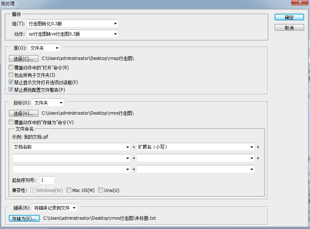Toggle 禁止颜色配置文件警告(P) checkbox
The image size is (310, 229).
[x=11, y=90]
